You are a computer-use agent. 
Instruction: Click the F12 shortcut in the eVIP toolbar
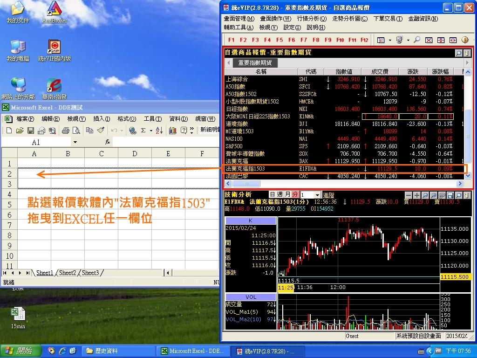364,40
